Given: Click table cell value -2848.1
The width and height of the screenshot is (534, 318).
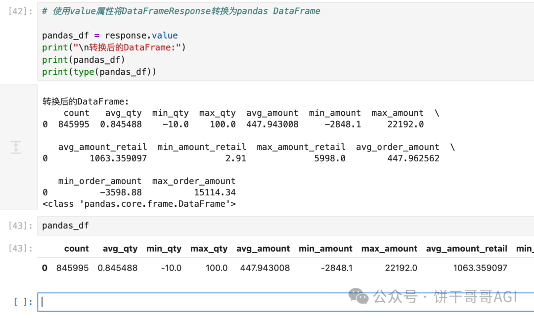Looking at the screenshot, I should click(337, 268).
